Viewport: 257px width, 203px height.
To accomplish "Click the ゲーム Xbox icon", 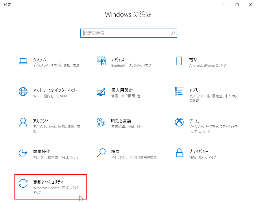I will (x=179, y=122).
